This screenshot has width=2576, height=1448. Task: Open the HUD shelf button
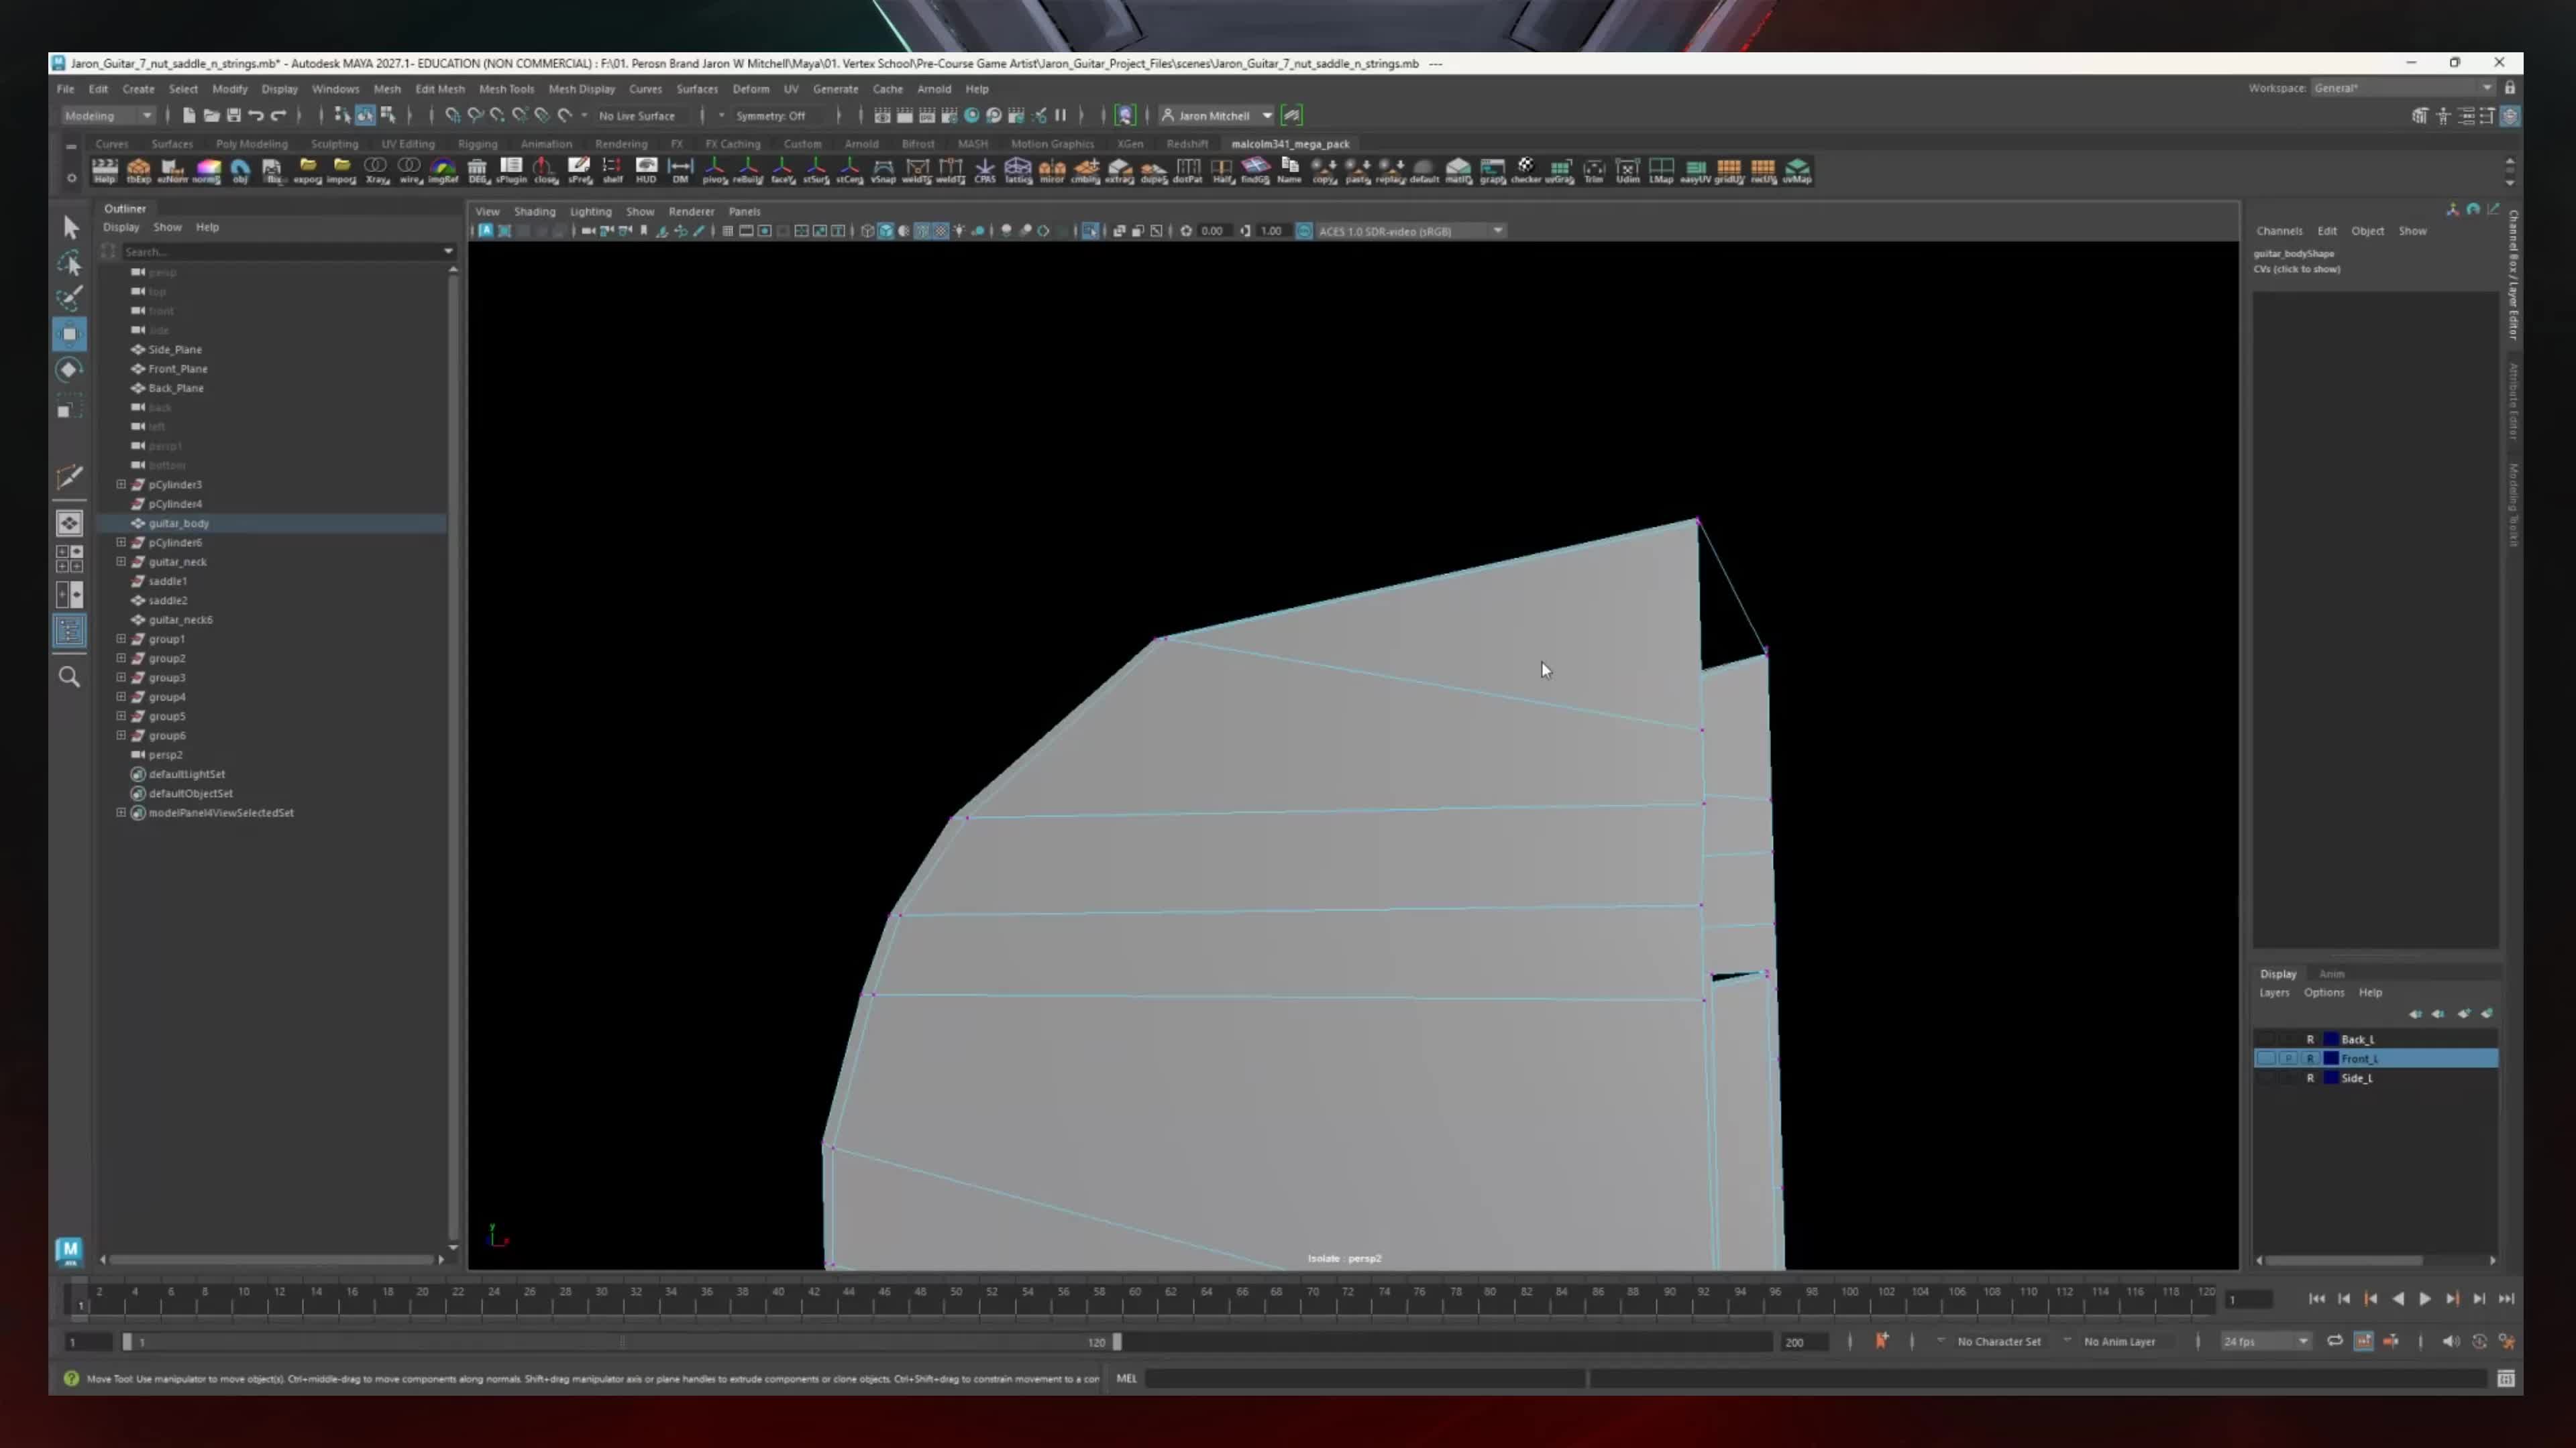[x=646, y=170]
